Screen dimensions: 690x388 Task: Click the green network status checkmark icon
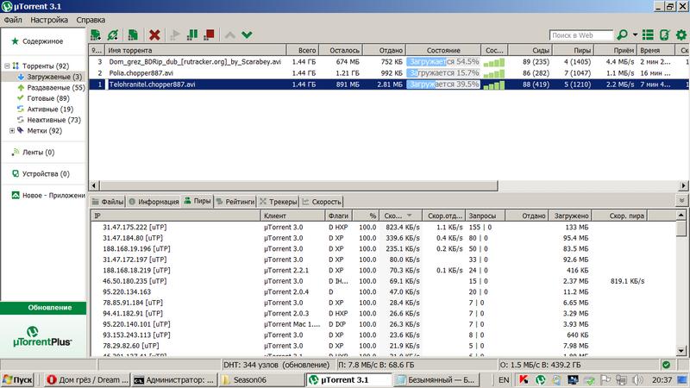pyautogui.click(x=666, y=365)
